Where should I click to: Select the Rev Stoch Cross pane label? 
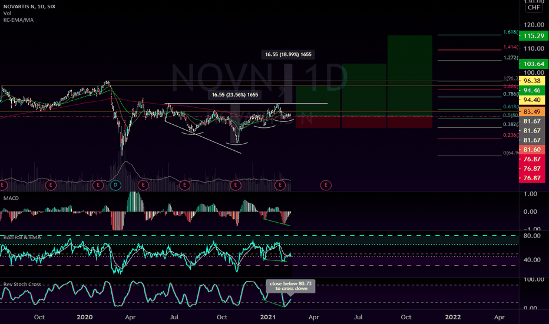(22, 284)
